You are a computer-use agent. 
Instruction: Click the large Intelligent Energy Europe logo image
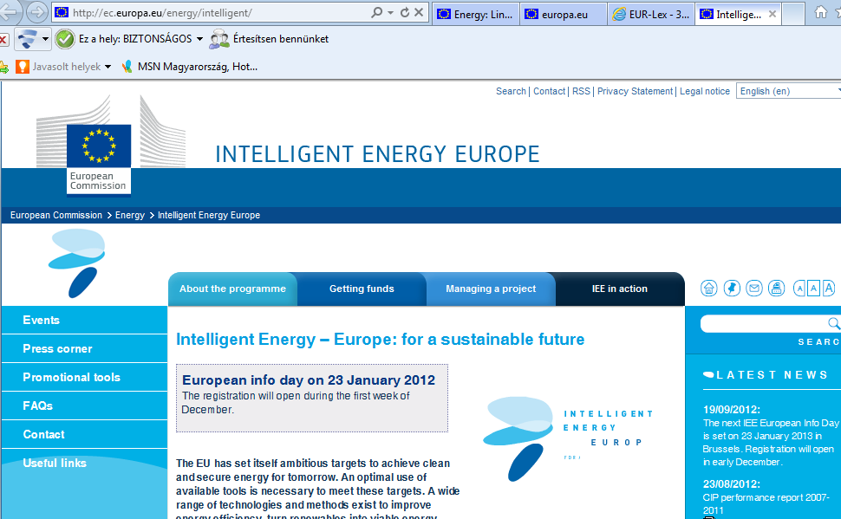pos(567,438)
